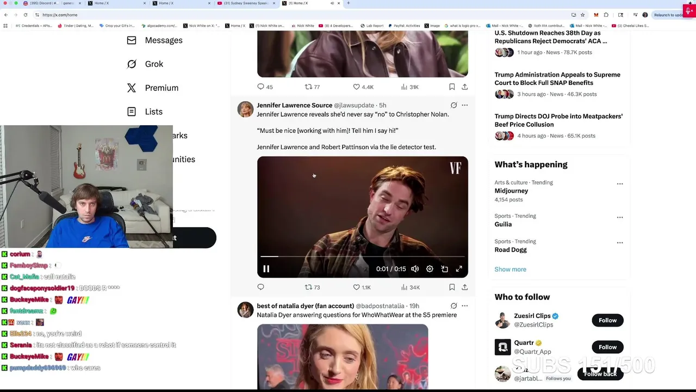Repost the post with 73 reposts
Viewport: 696px width, 392px height.
click(312, 287)
